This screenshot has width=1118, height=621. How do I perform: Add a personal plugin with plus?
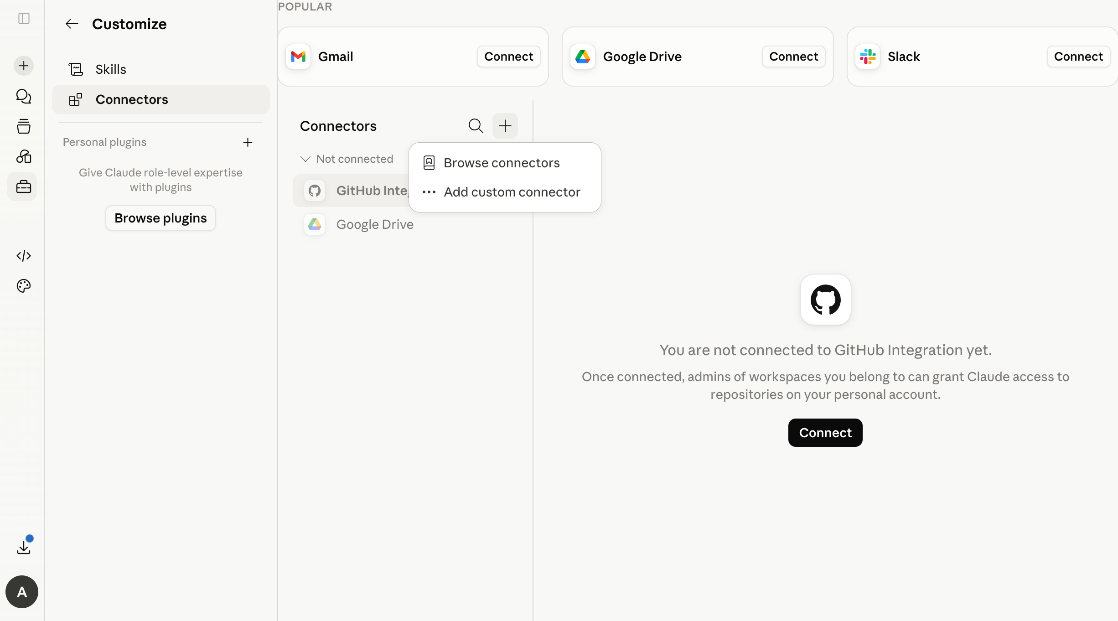pyautogui.click(x=248, y=142)
